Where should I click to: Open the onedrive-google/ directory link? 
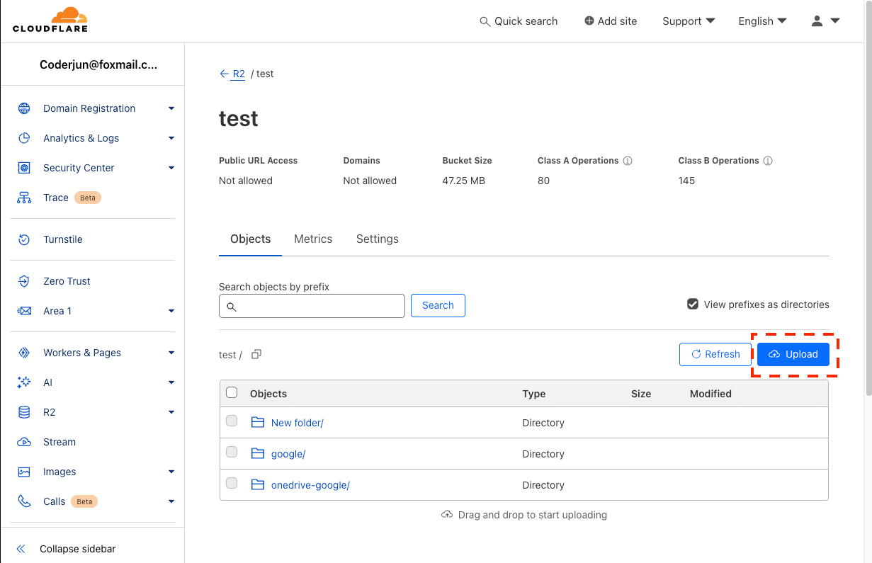[x=310, y=485]
